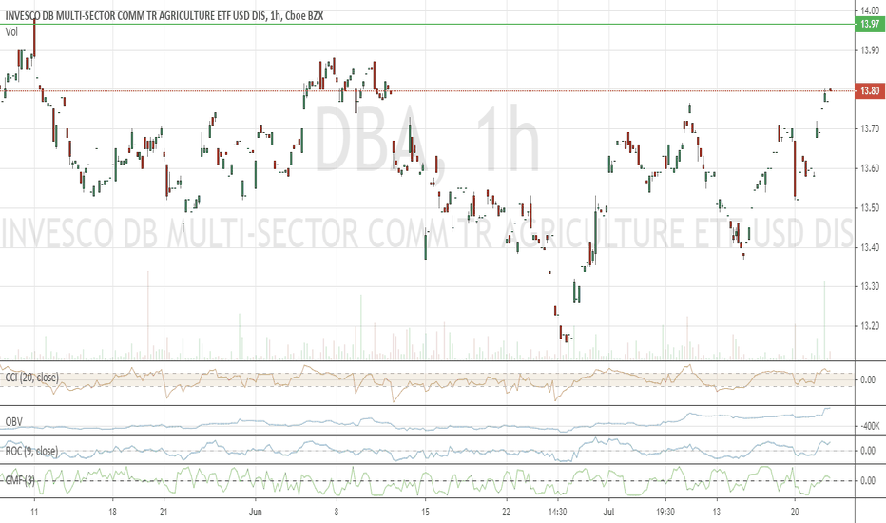Screen dimensions: 886x523
Task: Click the 0.00 value of CCI pane
Action: point(868,380)
